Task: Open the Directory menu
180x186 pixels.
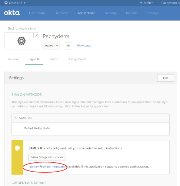Action: [x=61, y=13]
